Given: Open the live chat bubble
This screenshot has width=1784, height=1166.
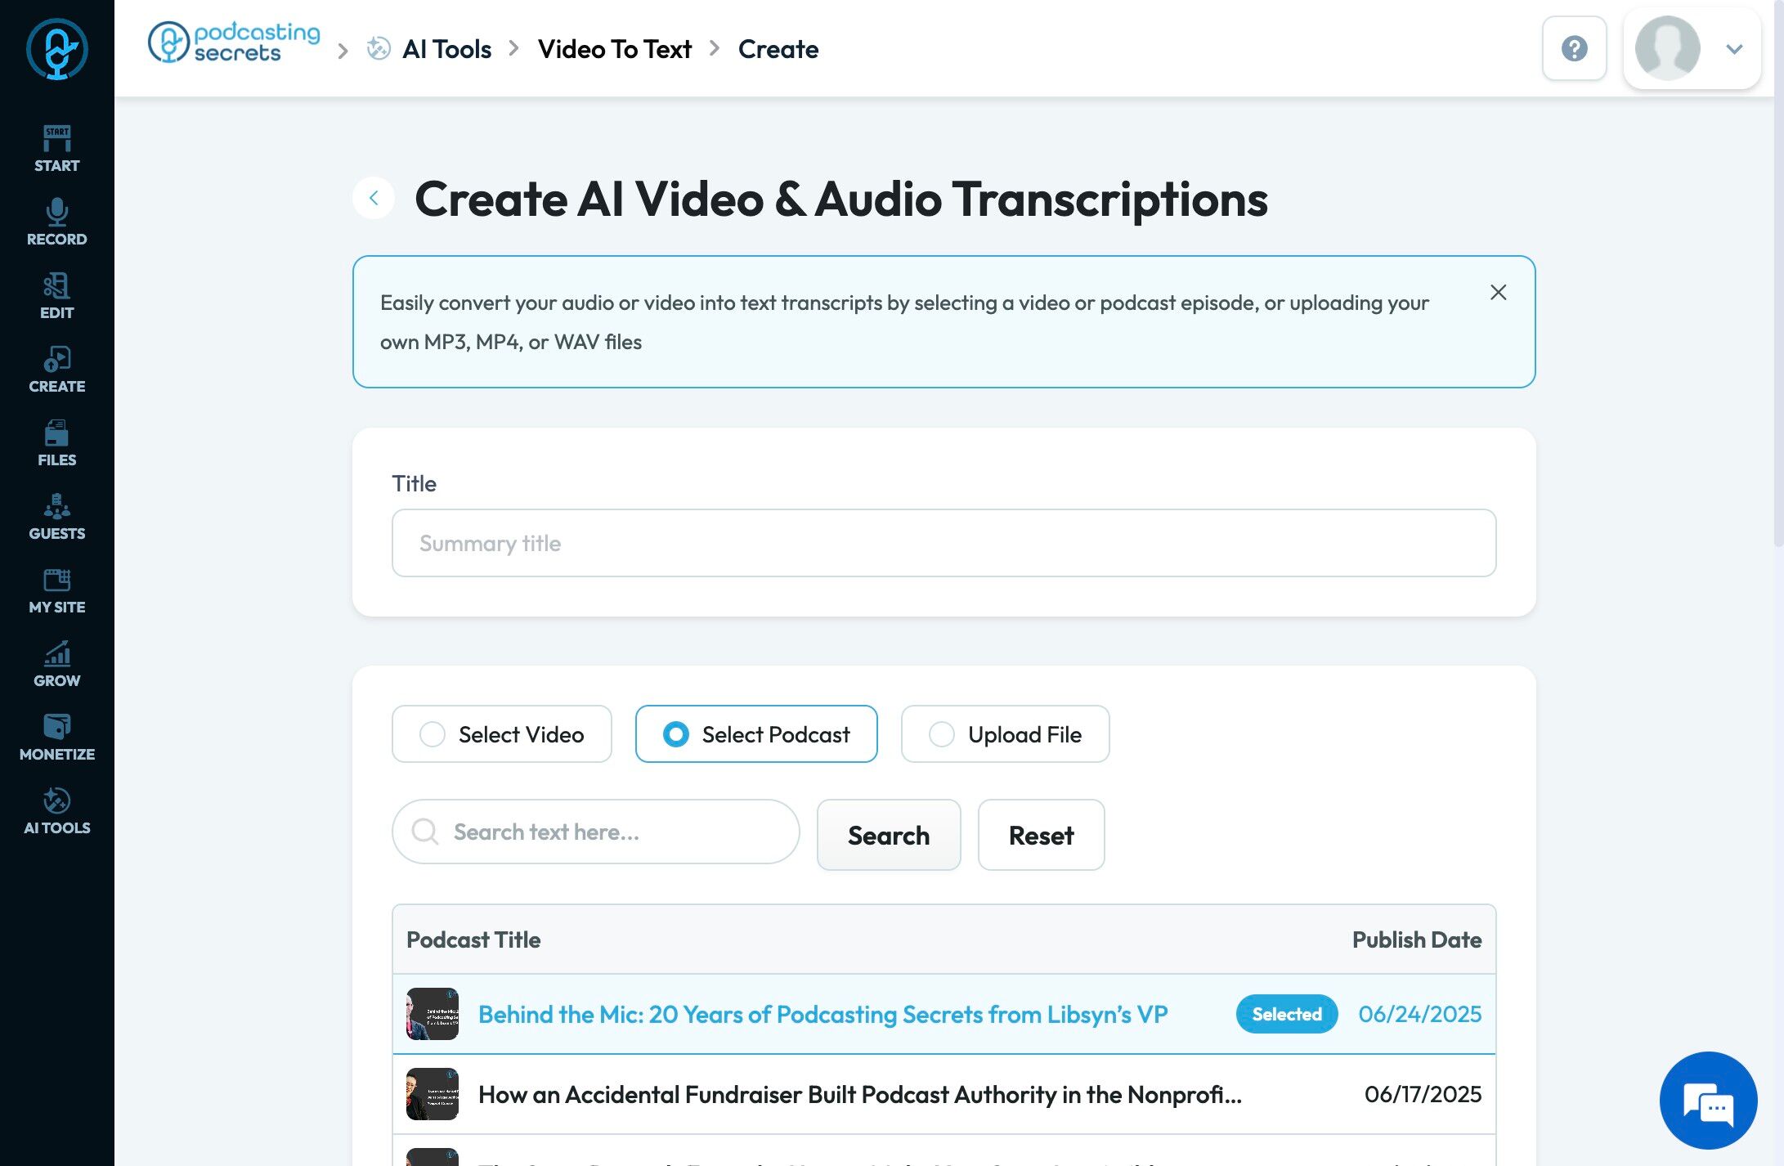Looking at the screenshot, I should coord(1708,1100).
